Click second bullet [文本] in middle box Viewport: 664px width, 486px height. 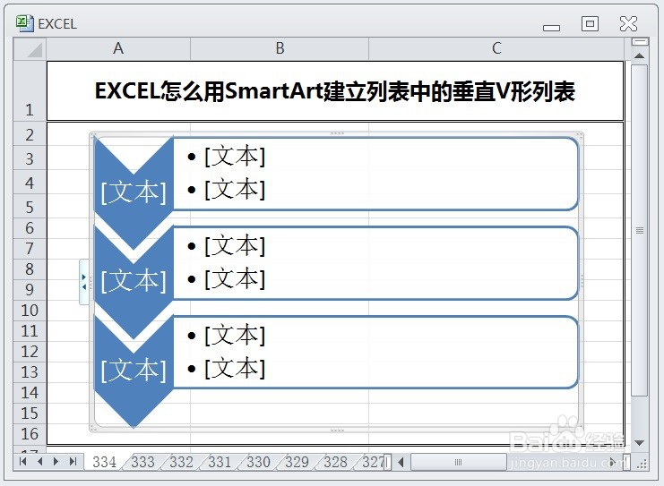point(235,278)
